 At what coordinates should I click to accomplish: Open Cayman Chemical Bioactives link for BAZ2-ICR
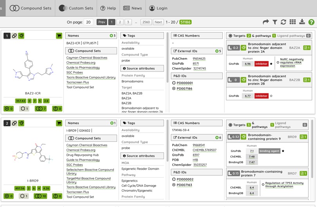coord(87,58)
